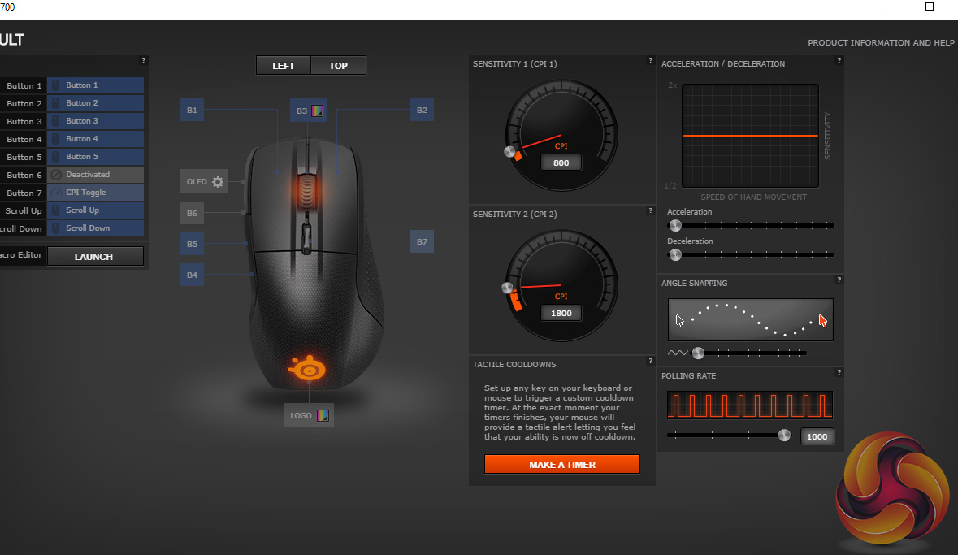Click the polling rate waveform display
Viewport: 958px width, 555px height.
point(750,405)
